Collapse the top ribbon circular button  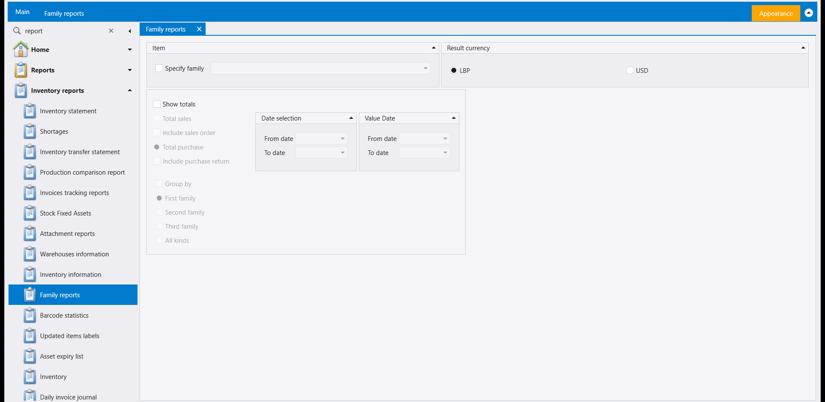[x=809, y=13]
